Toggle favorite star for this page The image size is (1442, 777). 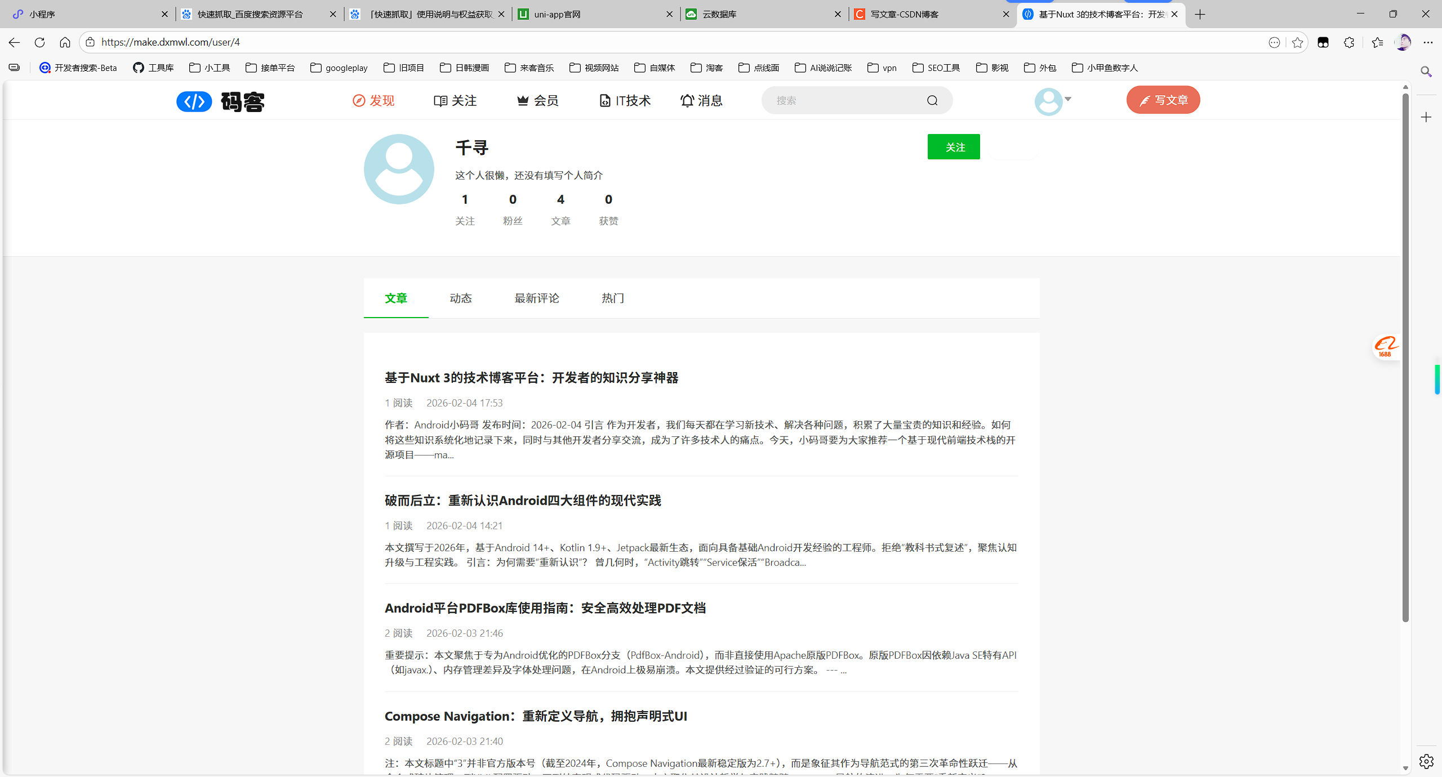(1297, 42)
